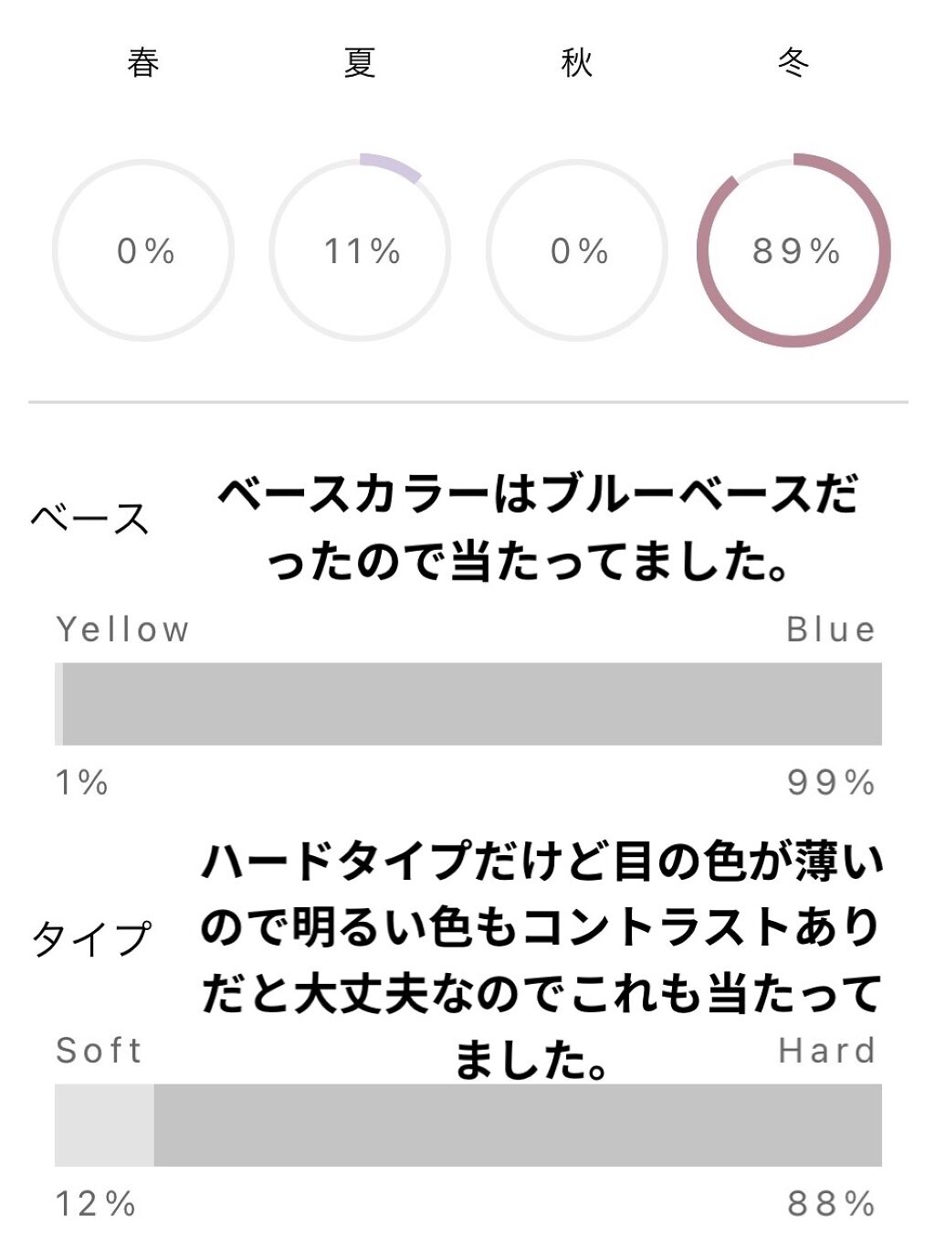Image resolution: width=935 pixels, height=1248 pixels.
Task: Select the 秋 season label
Action: (577, 63)
